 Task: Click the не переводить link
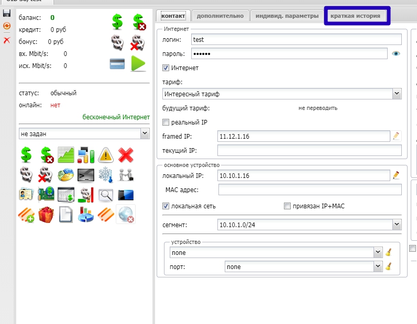[x=317, y=108]
